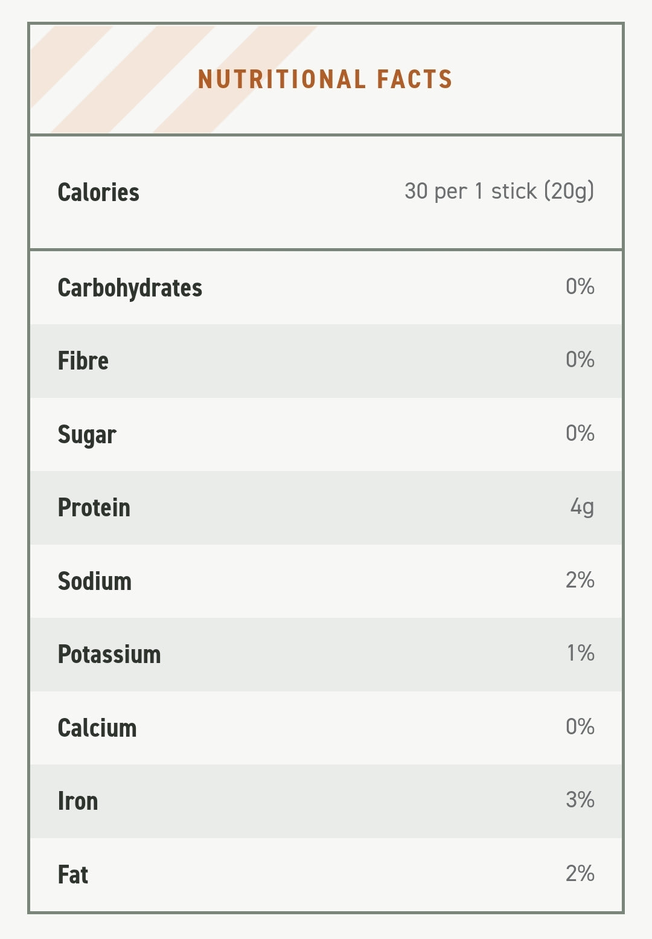Click the Protein 4g value

[x=582, y=507]
